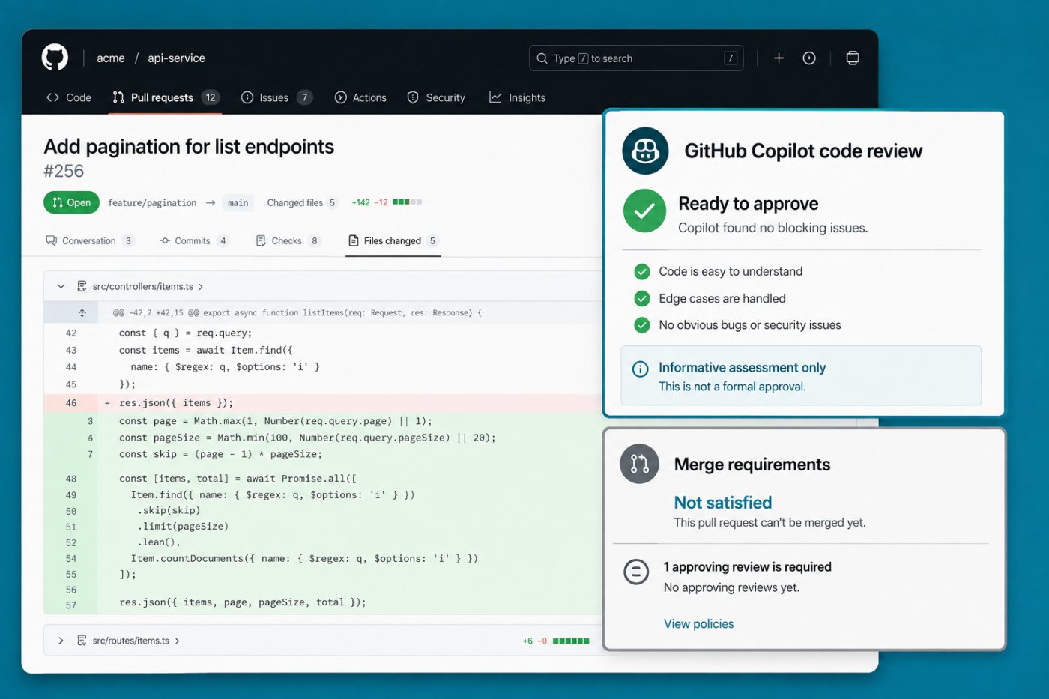Click the check icon beside Edge cases are handled
Screen dimensions: 1049x699
(x=642, y=298)
